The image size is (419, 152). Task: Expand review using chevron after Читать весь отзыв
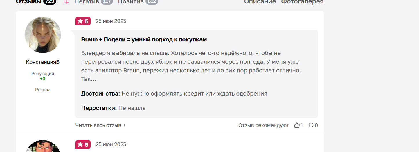125,125
